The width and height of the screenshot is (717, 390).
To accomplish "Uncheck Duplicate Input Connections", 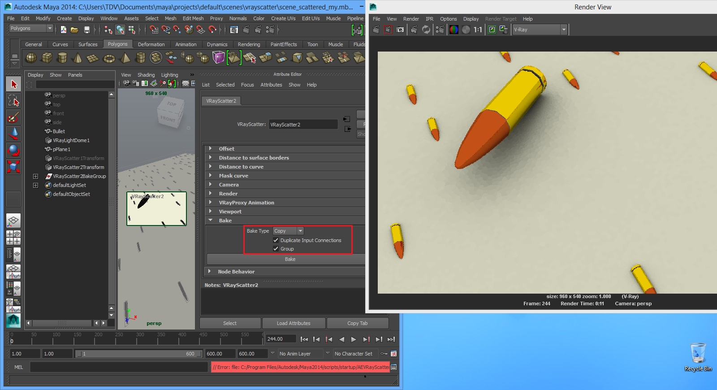I will pos(276,240).
